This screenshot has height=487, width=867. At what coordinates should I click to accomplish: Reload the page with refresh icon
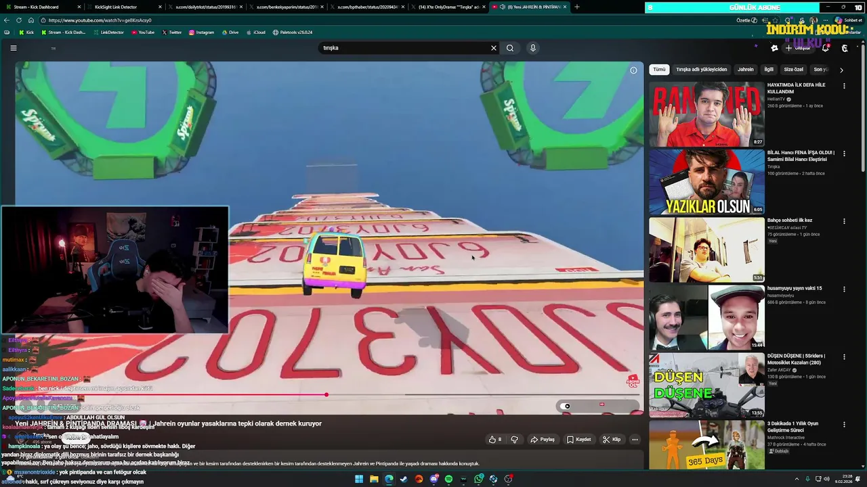[x=19, y=20]
